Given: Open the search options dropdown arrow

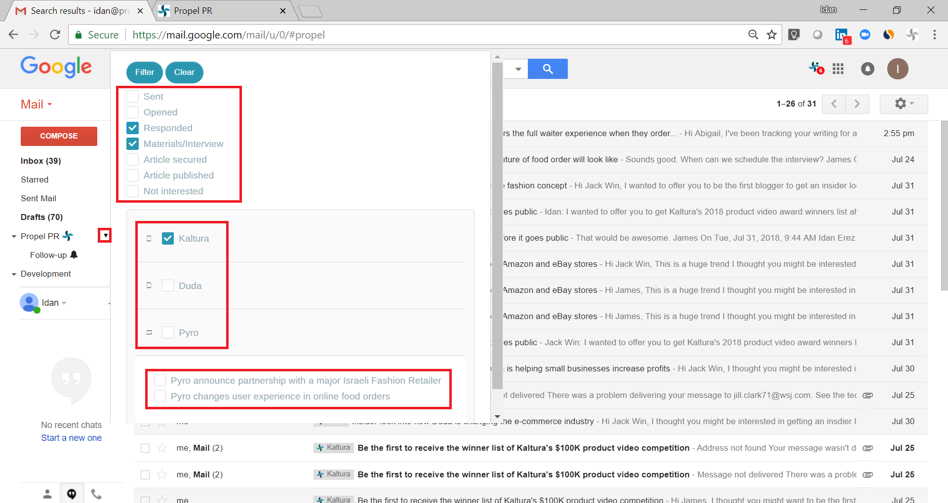Looking at the screenshot, I should click(x=518, y=69).
